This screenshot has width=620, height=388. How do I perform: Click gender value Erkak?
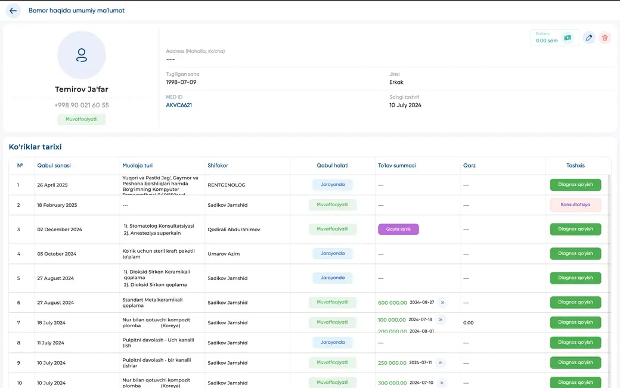(396, 82)
